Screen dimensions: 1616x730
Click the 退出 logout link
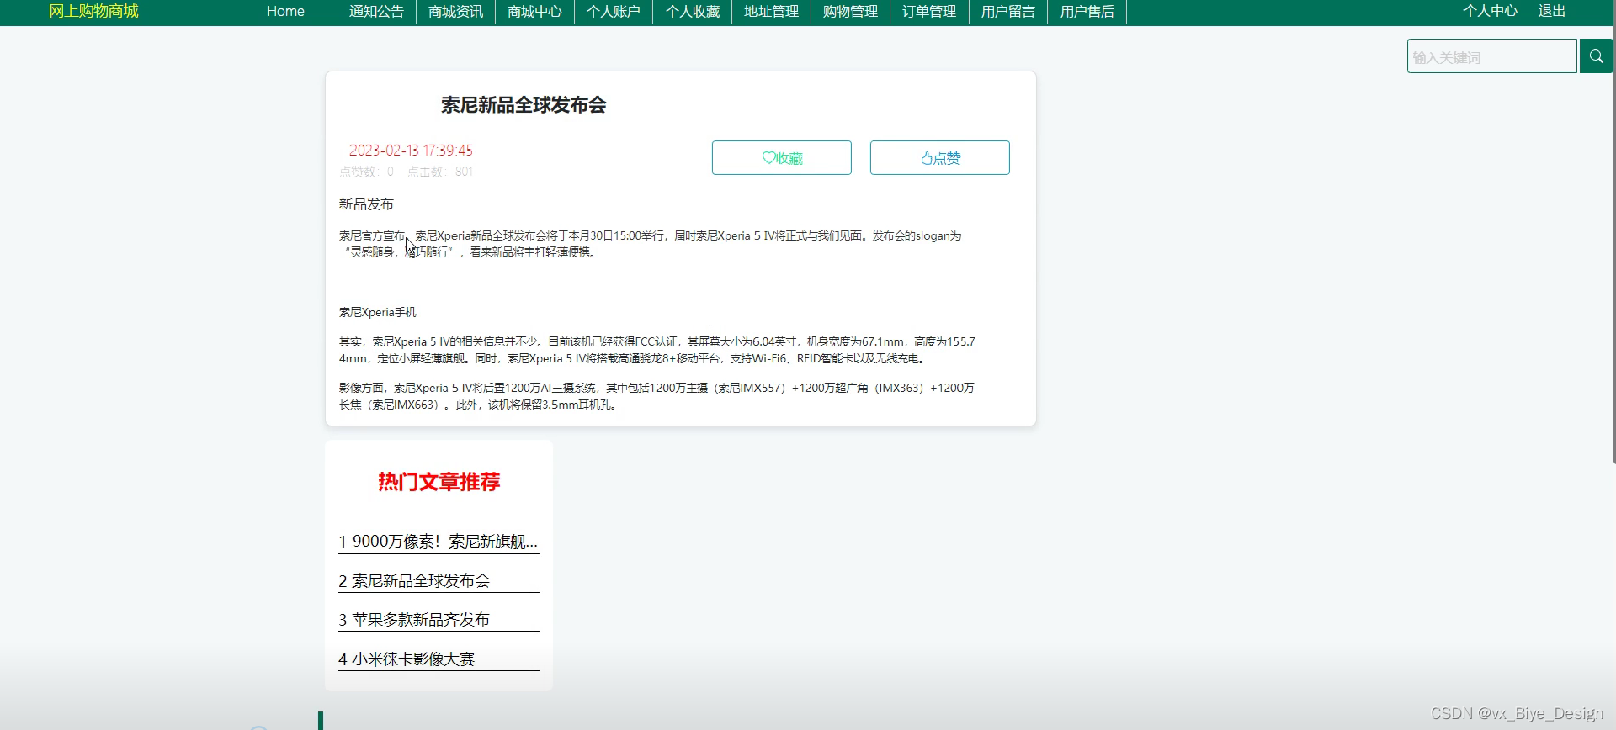pyautogui.click(x=1552, y=11)
